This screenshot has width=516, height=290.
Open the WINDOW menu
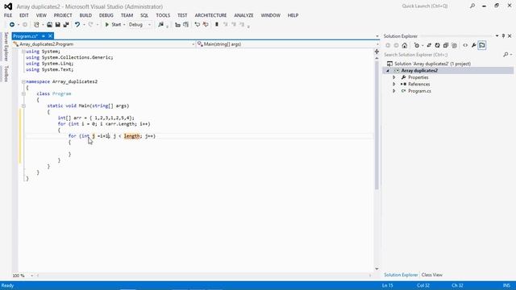pos(271,15)
